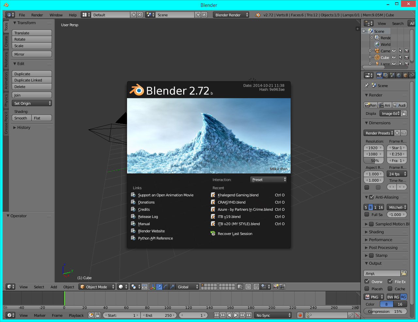The width and height of the screenshot is (418, 322).
Task: Click the Cube mesh icon in outliner
Action: (377, 57)
